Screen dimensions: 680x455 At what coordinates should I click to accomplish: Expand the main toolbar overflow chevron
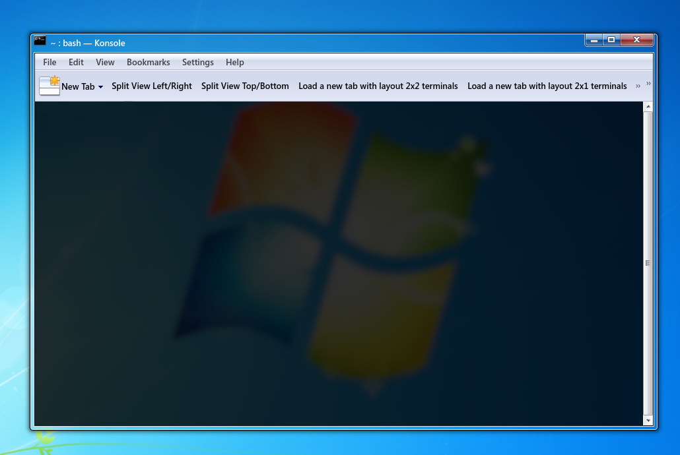tap(638, 86)
